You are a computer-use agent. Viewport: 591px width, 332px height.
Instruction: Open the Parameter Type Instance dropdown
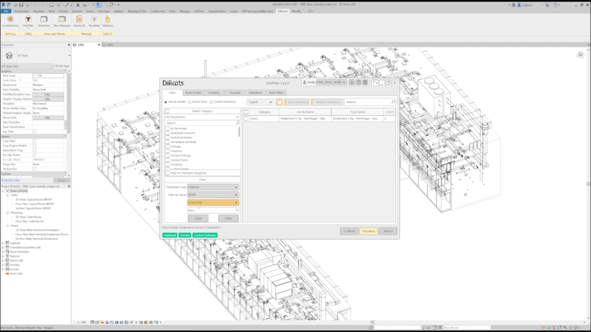[x=213, y=187]
